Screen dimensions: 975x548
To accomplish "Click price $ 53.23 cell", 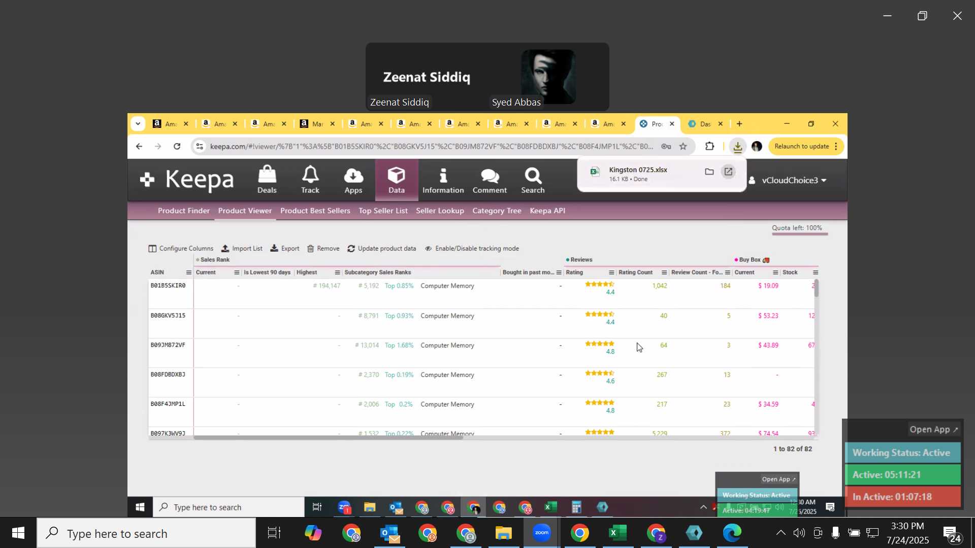I will tap(768, 316).
